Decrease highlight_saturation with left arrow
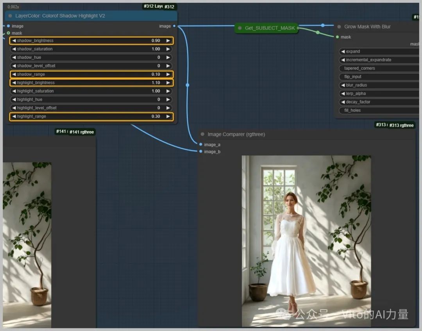This screenshot has width=422, height=331. click(14, 91)
